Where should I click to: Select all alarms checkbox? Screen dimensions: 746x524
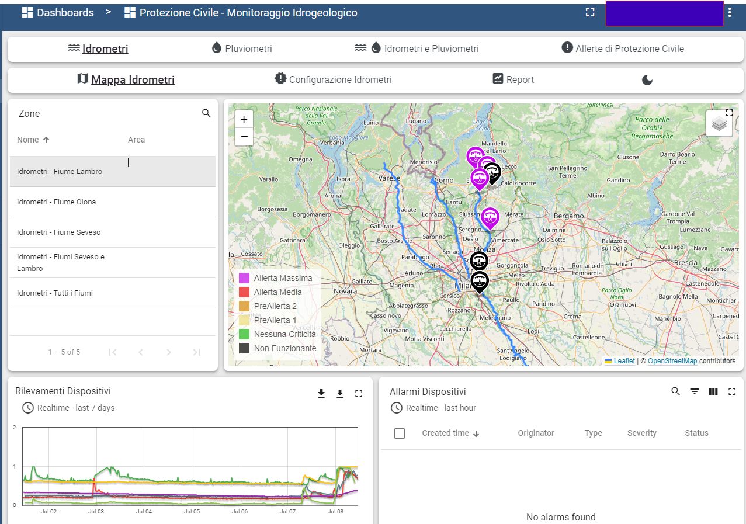tap(400, 433)
